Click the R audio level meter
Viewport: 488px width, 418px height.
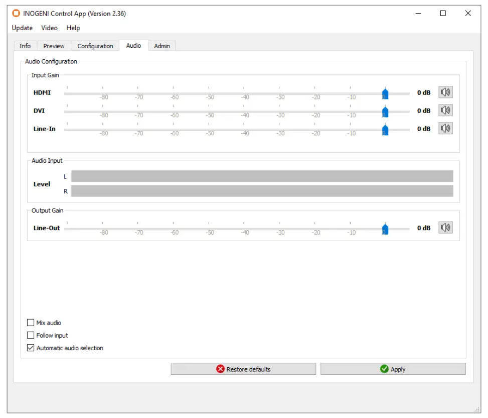coord(262,191)
